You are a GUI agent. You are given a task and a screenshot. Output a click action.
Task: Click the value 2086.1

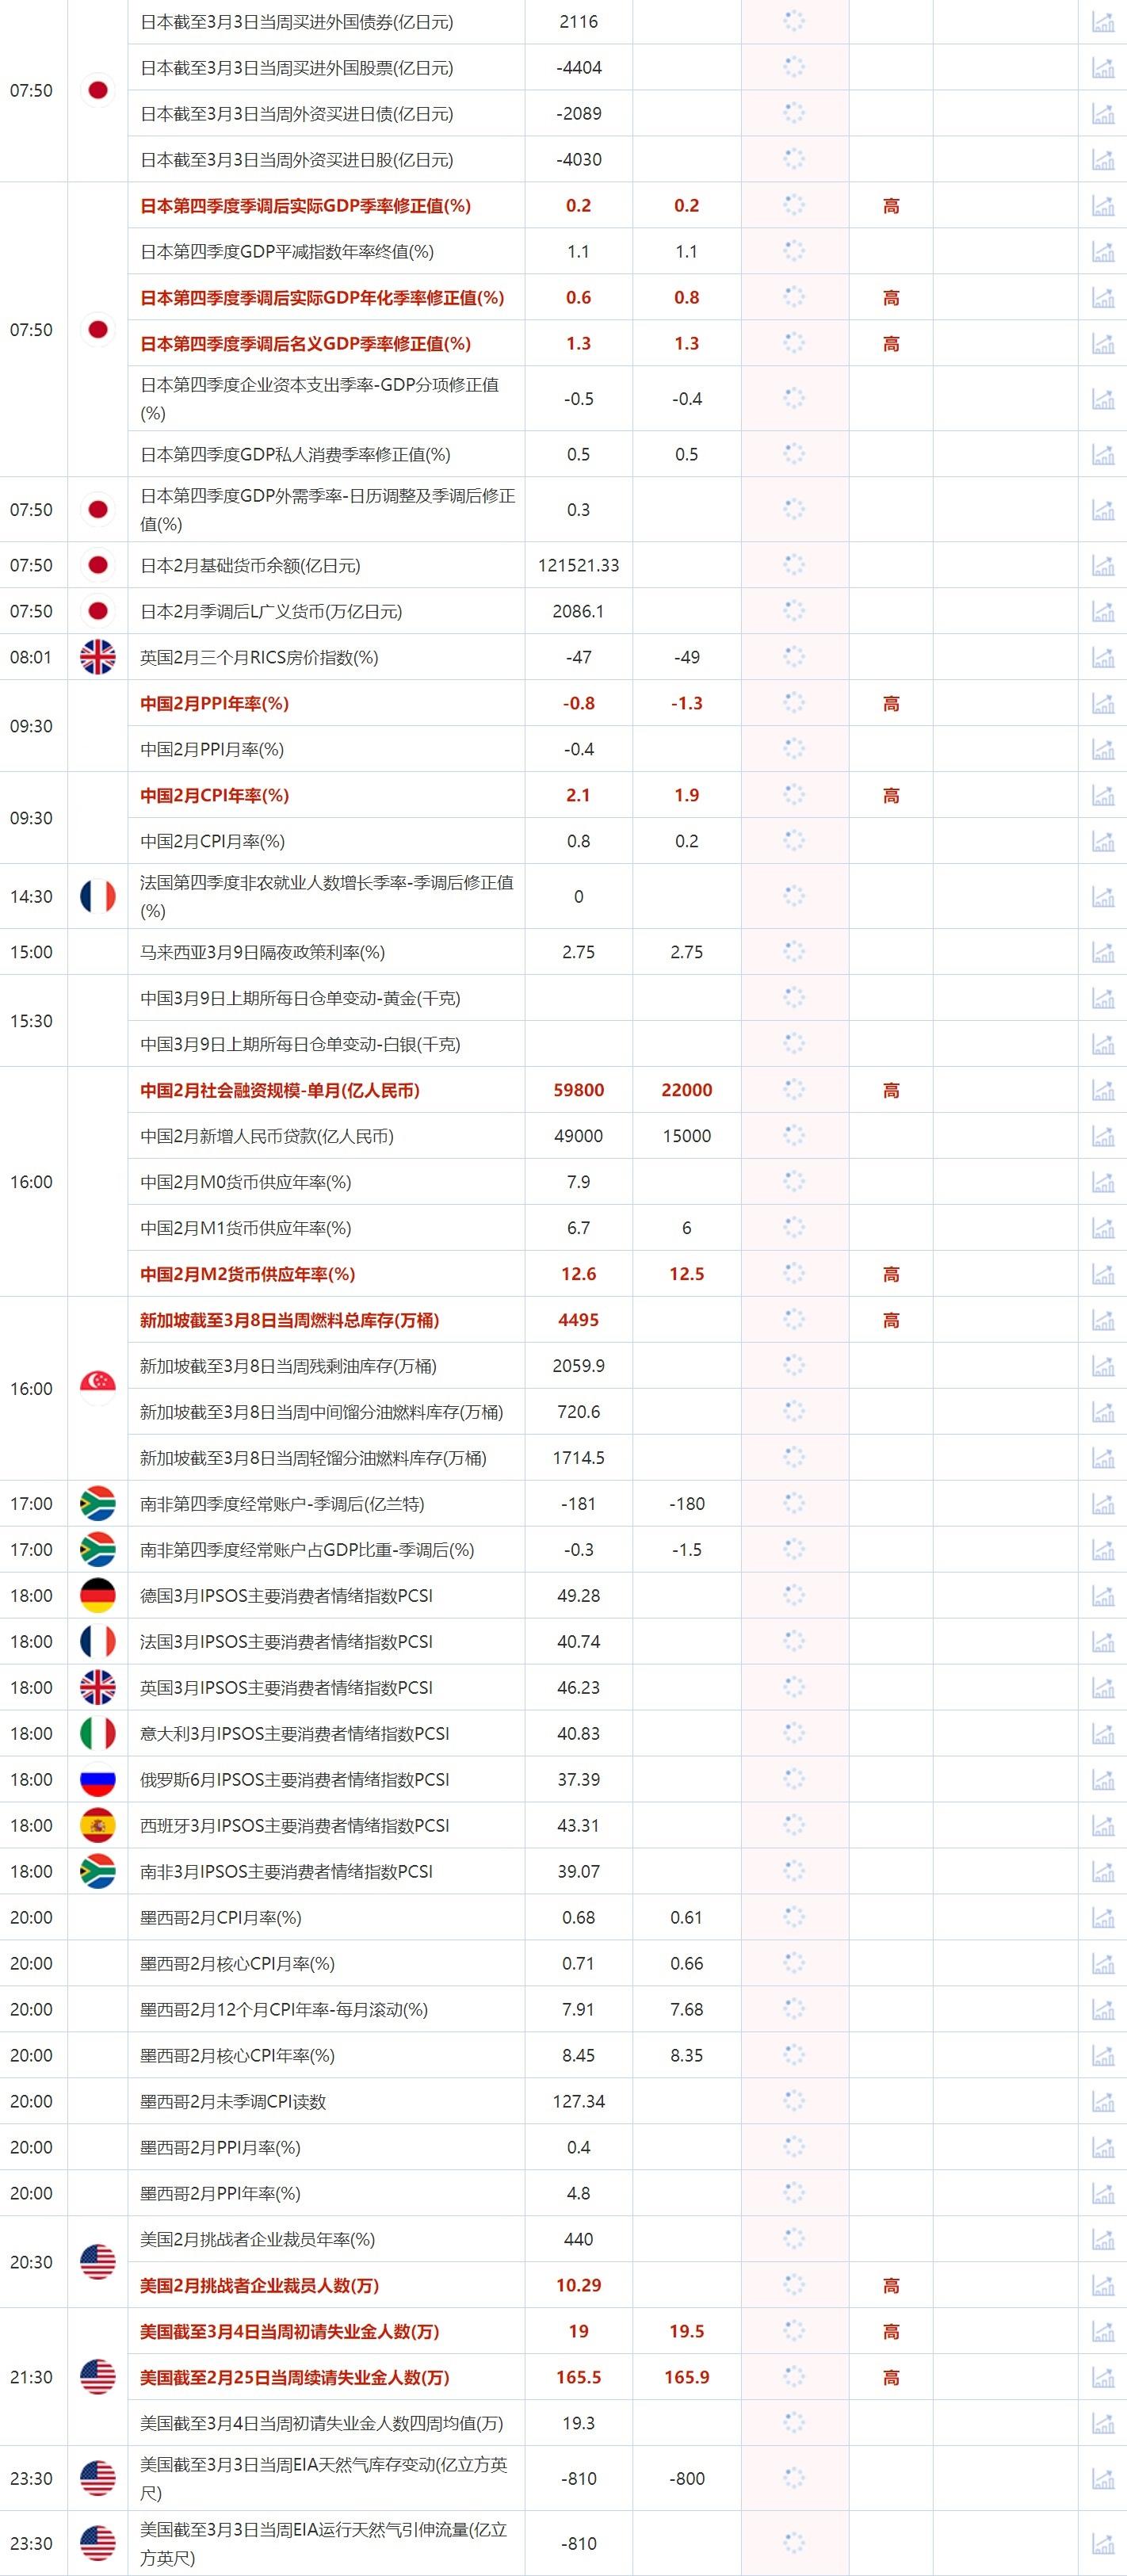[x=579, y=612]
